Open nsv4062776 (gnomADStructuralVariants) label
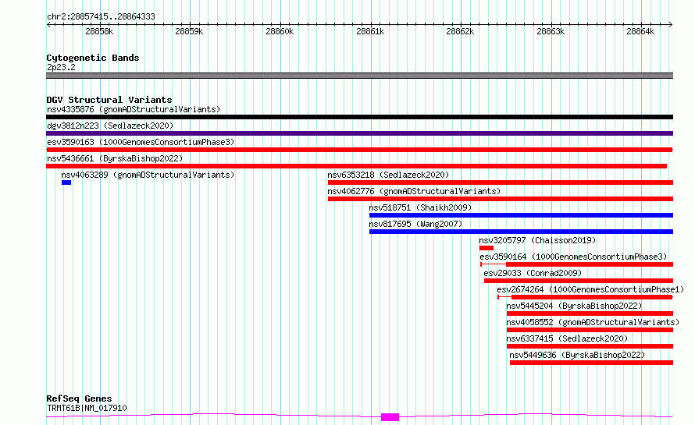 pos(414,191)
